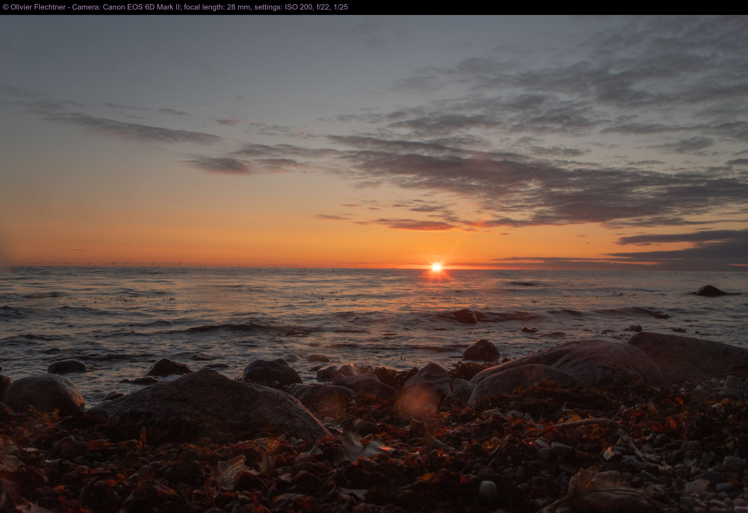Click the sunset photograph
Image resolution: width=748 pixels, height=513 pixels.
(374, 264)
